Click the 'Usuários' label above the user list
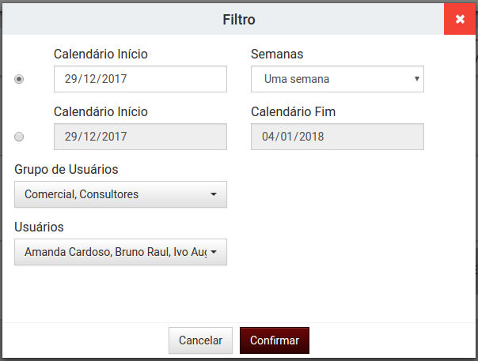Viewport: 478px width, 361px height. (39, 227)
